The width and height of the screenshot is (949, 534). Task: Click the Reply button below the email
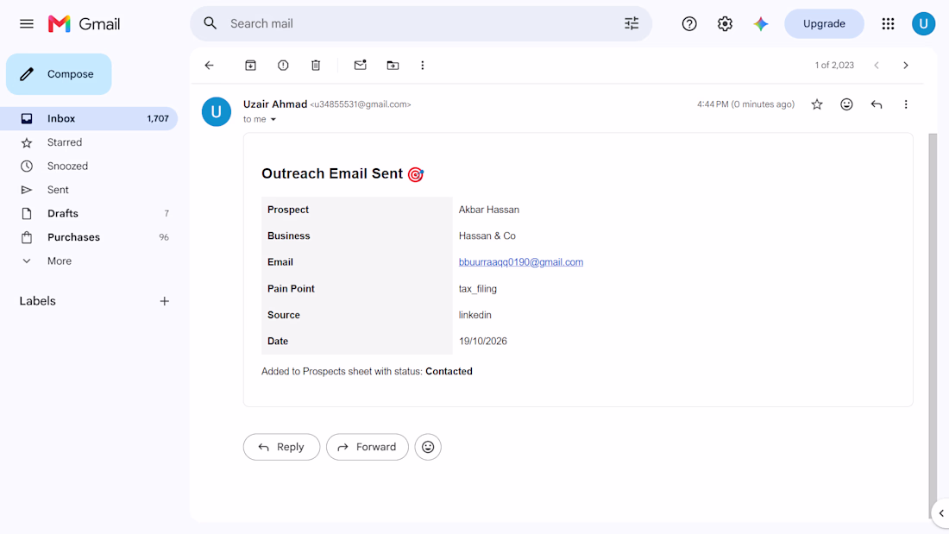pos(281,447)
